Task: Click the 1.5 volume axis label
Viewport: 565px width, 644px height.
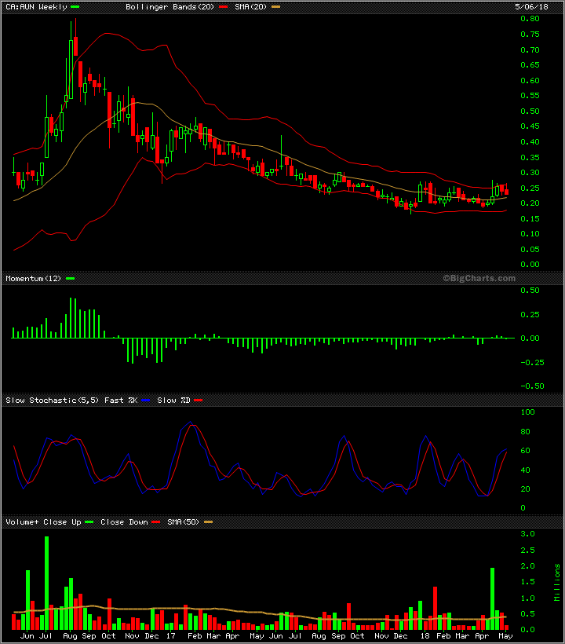Action: pos(527,582)
